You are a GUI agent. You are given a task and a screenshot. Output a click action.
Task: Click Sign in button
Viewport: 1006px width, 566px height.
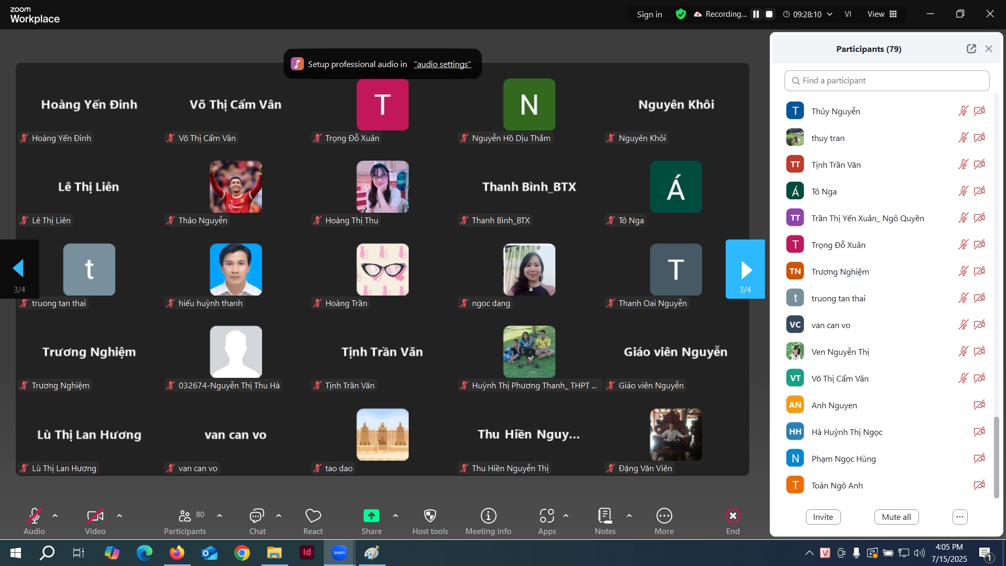649,14
